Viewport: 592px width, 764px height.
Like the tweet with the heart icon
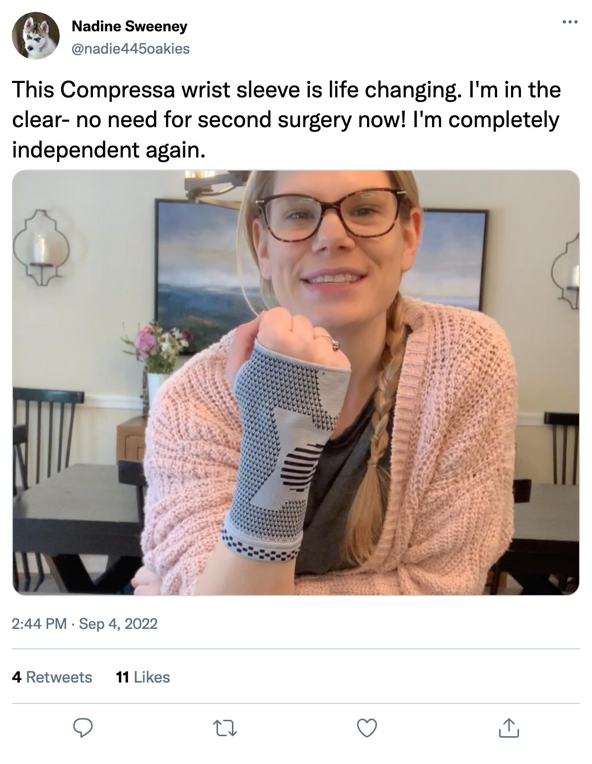367,728
